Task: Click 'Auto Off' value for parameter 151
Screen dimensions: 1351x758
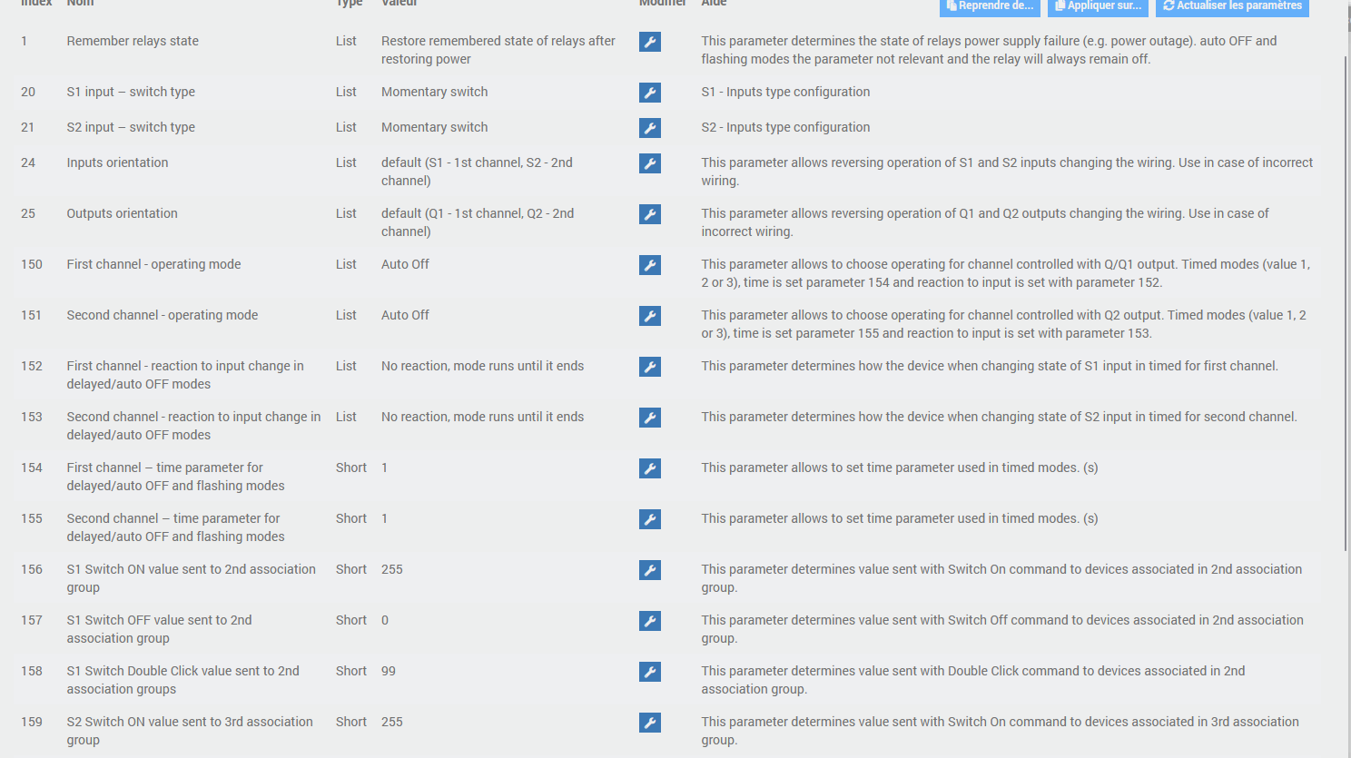Action: click(x=405, y=315)
